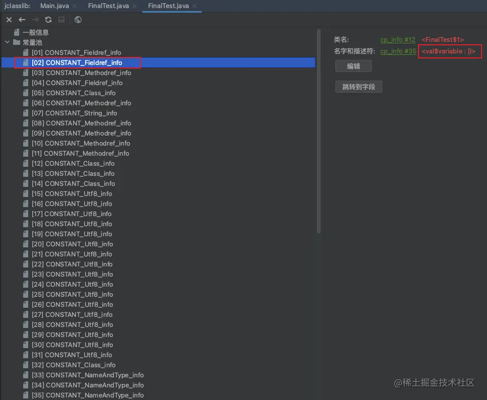Screen dimensions: 487x400
Task: Click the save disk toolbar icon
Action: point(61,20)
